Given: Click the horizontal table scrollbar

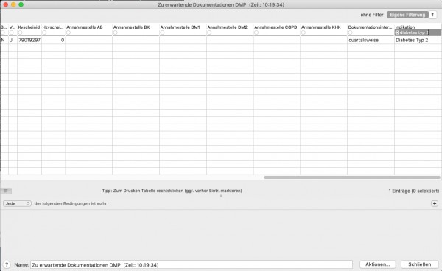Looking at the screenshot, I should click(x=352, y=177).
